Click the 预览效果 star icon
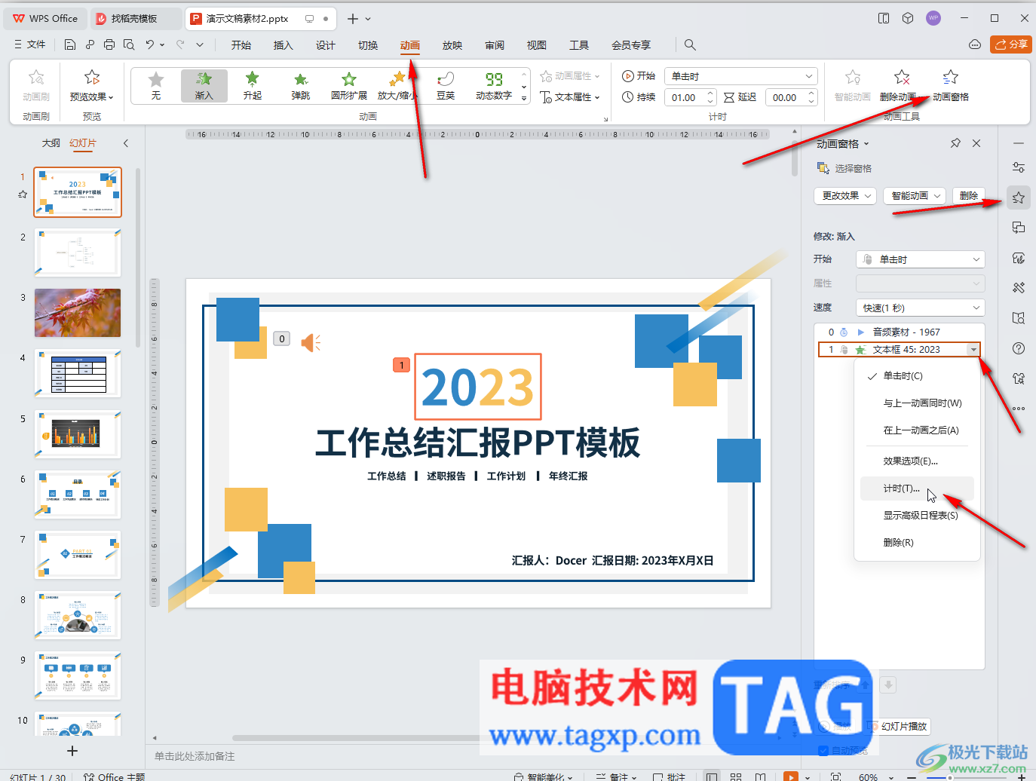1036x781 pixels. (92, 77)
